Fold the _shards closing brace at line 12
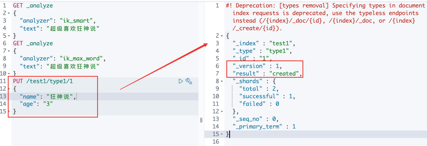The image size is (427, 146). [x=222, y=112]
